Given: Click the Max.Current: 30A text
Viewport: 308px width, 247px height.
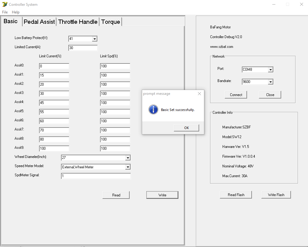Looking at the screenshot, I should click(235, 176).
